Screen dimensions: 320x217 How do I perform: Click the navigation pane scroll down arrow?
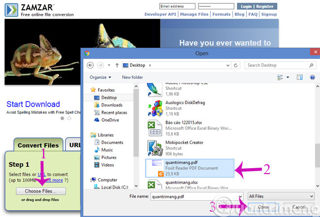coord(136,186)
